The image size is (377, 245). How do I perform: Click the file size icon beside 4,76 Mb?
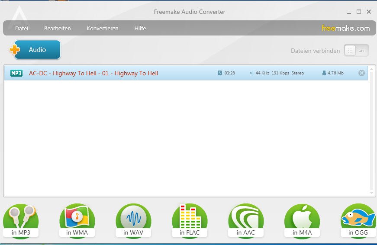coord(324,73)
